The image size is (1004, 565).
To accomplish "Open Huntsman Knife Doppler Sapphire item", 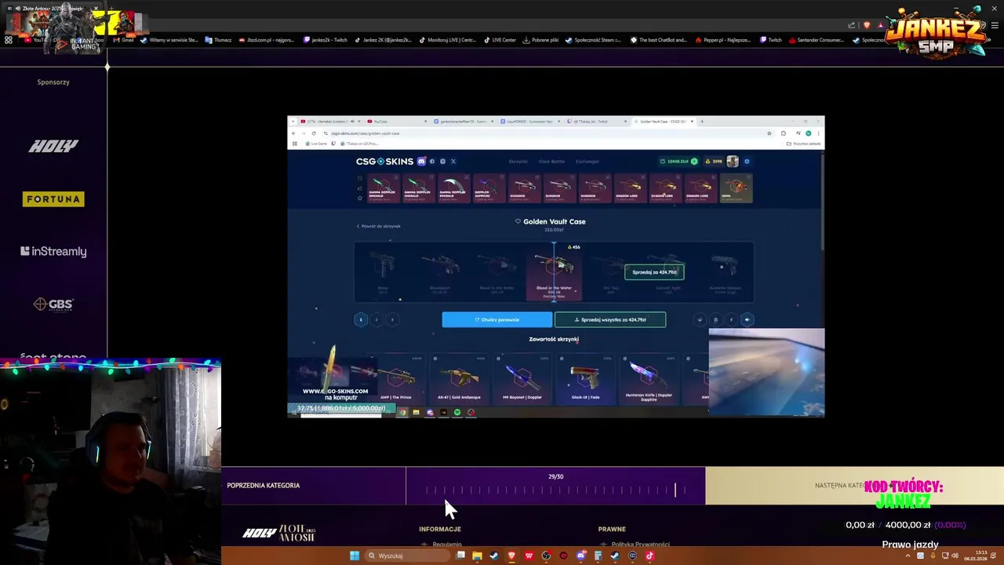I will tap(649, 379).
